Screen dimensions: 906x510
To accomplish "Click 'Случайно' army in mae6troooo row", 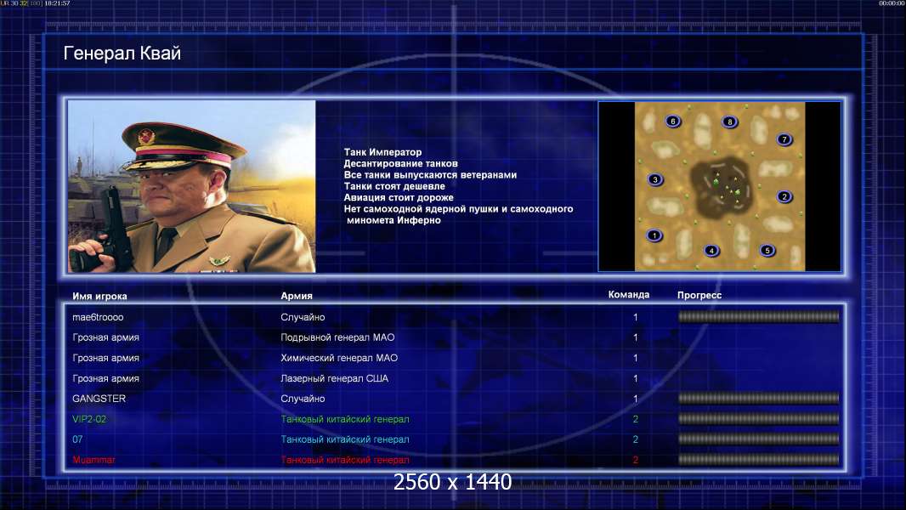I will point(303,317).
